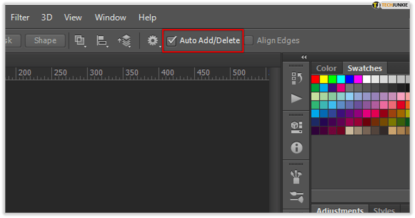Open the Info panel icon
415x218 pixels.
pyautogui.click(x=296, y=147)
